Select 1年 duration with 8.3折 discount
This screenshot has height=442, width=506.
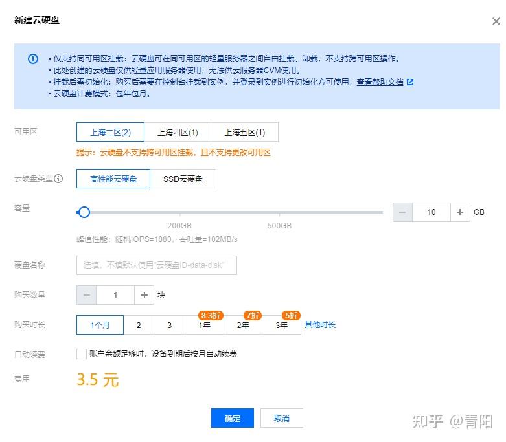[204, 325]
